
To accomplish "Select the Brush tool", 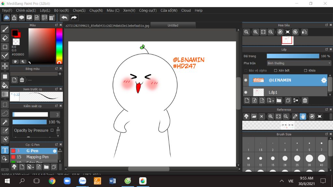I will (x=5, y=29).
